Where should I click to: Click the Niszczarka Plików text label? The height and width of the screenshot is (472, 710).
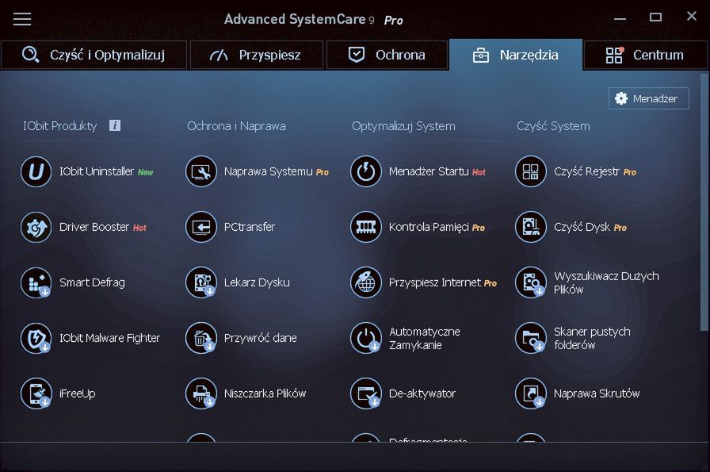click(x=265, y=393)
